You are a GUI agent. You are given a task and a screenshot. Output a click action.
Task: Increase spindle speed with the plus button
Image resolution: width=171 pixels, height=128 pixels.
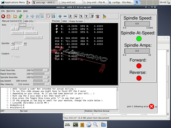[x=17, y=48]
